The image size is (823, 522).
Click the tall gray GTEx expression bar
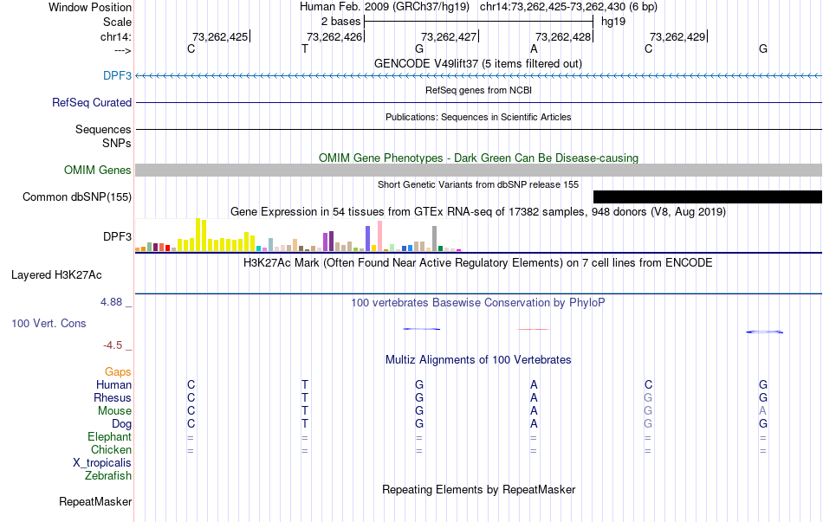pyautogui.click(x=435, y=239)
